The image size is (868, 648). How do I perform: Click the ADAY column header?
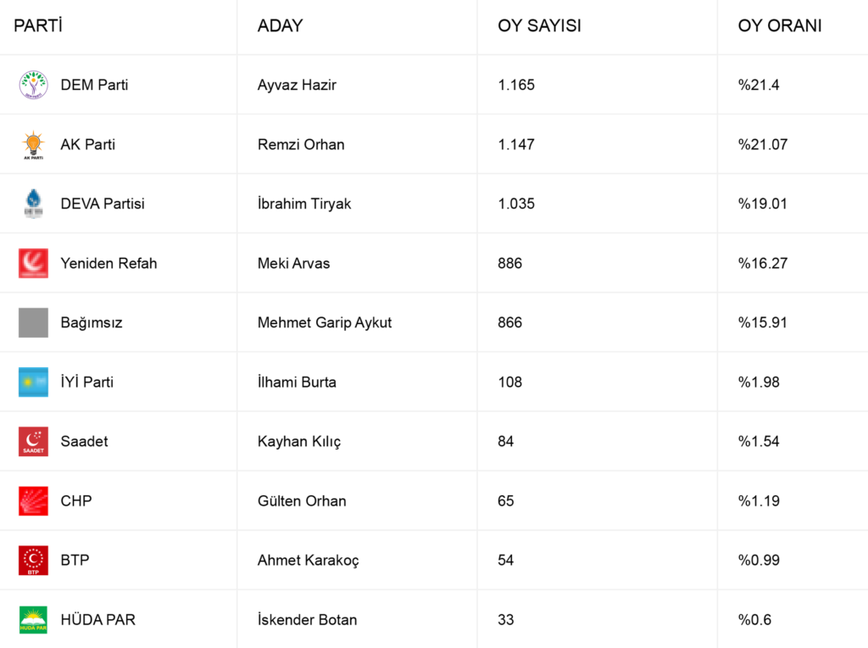coord(280,25)
